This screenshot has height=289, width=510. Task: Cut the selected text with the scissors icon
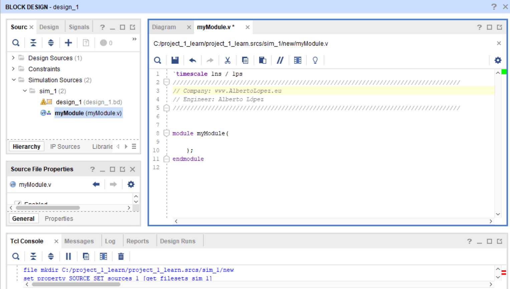pos(228,60)
